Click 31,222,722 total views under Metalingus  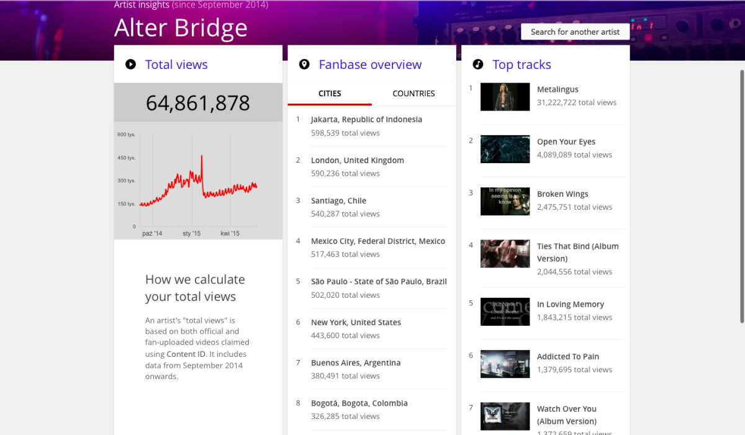click(x=577, y=102)
